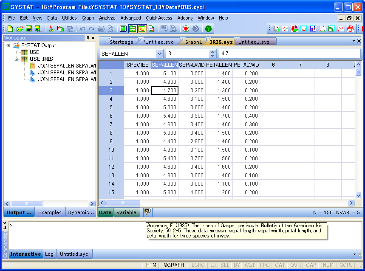Image resolution: width=365 pixels, height=271 pixels.
Task: Select row header 10
Action: pos(111,150)
